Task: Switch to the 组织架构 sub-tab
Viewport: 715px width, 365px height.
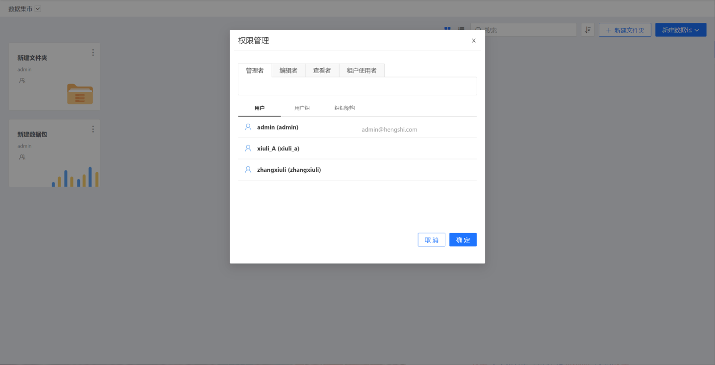Action: pyautogui.click(x=345, y=108)
